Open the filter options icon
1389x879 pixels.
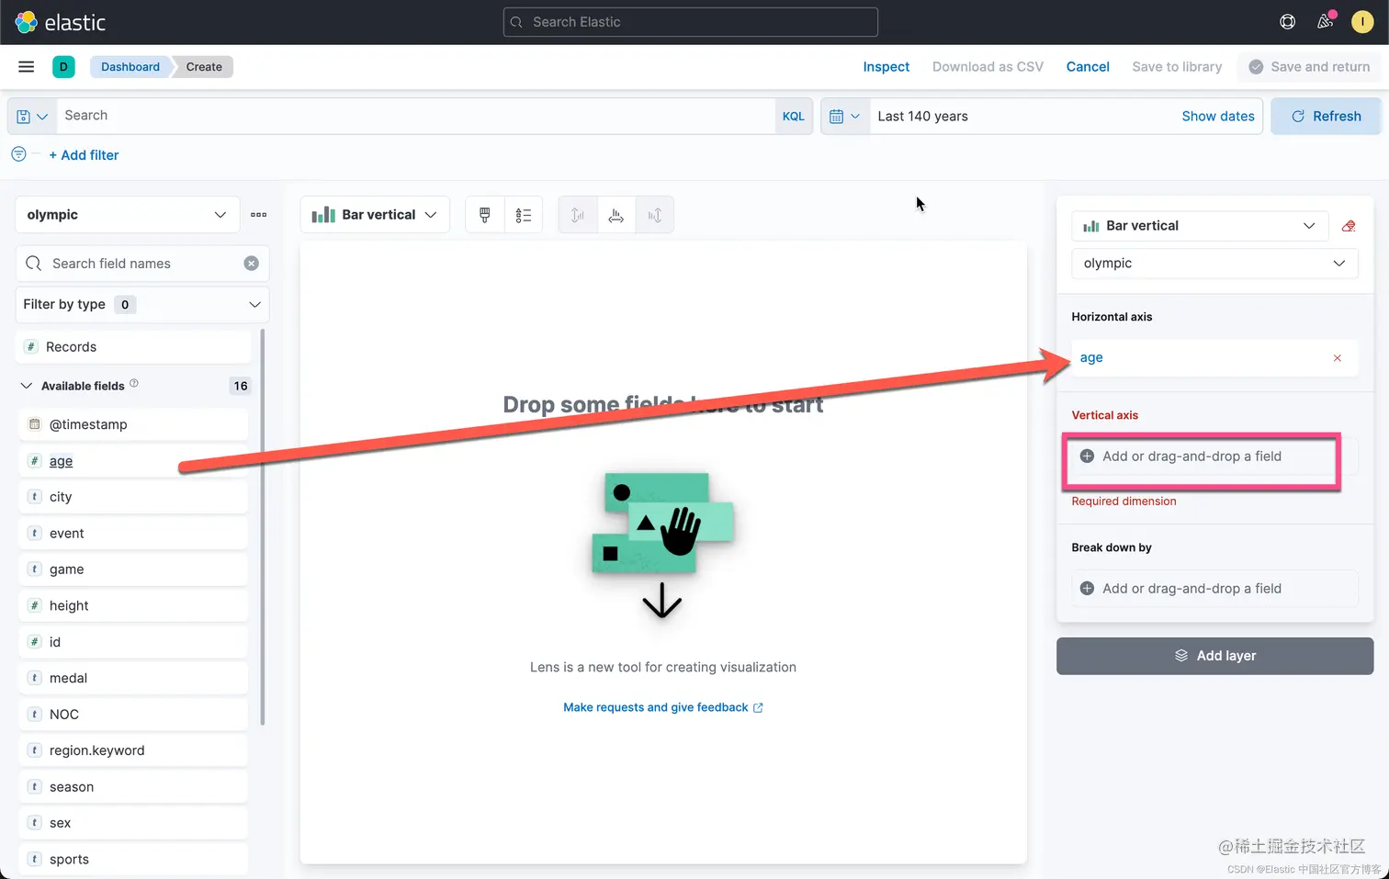[18, 154]
